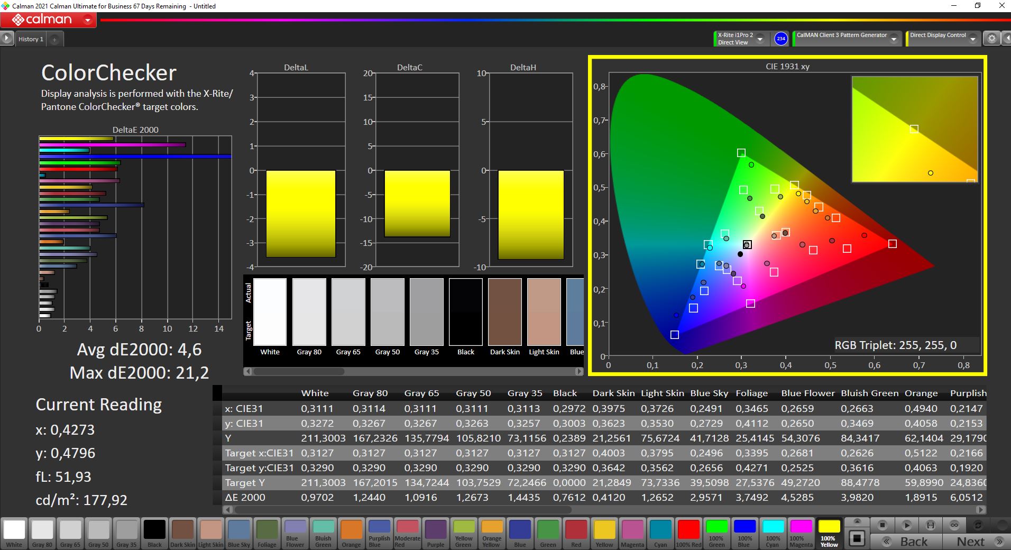This screenshot has width=1011, height=550.
Task: Click the large square pattern window icon
Action: pos(857,538)
